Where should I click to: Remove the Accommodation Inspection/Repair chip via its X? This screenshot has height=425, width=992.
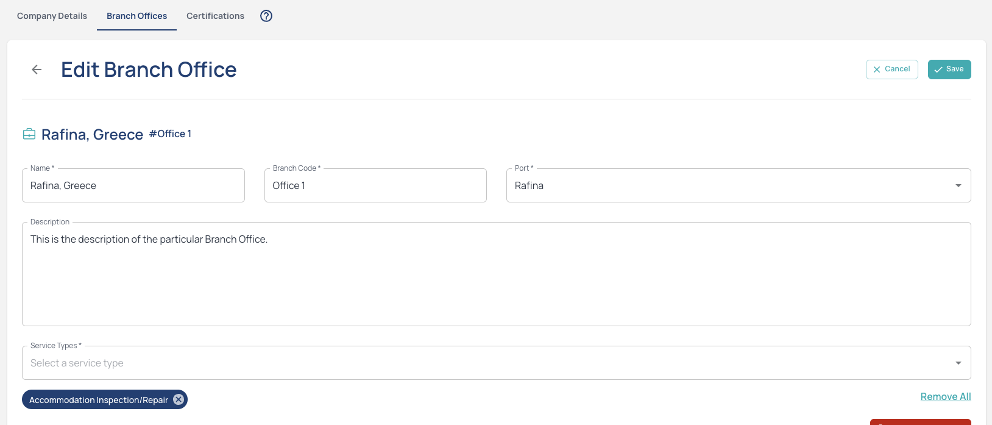point(179,399)
